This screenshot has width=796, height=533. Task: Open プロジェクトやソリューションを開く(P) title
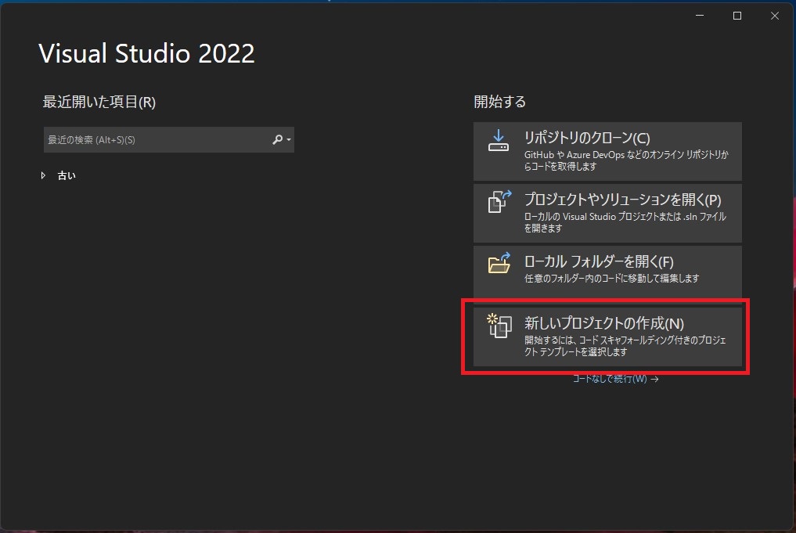pyautogui.click(x=622, y=200)
